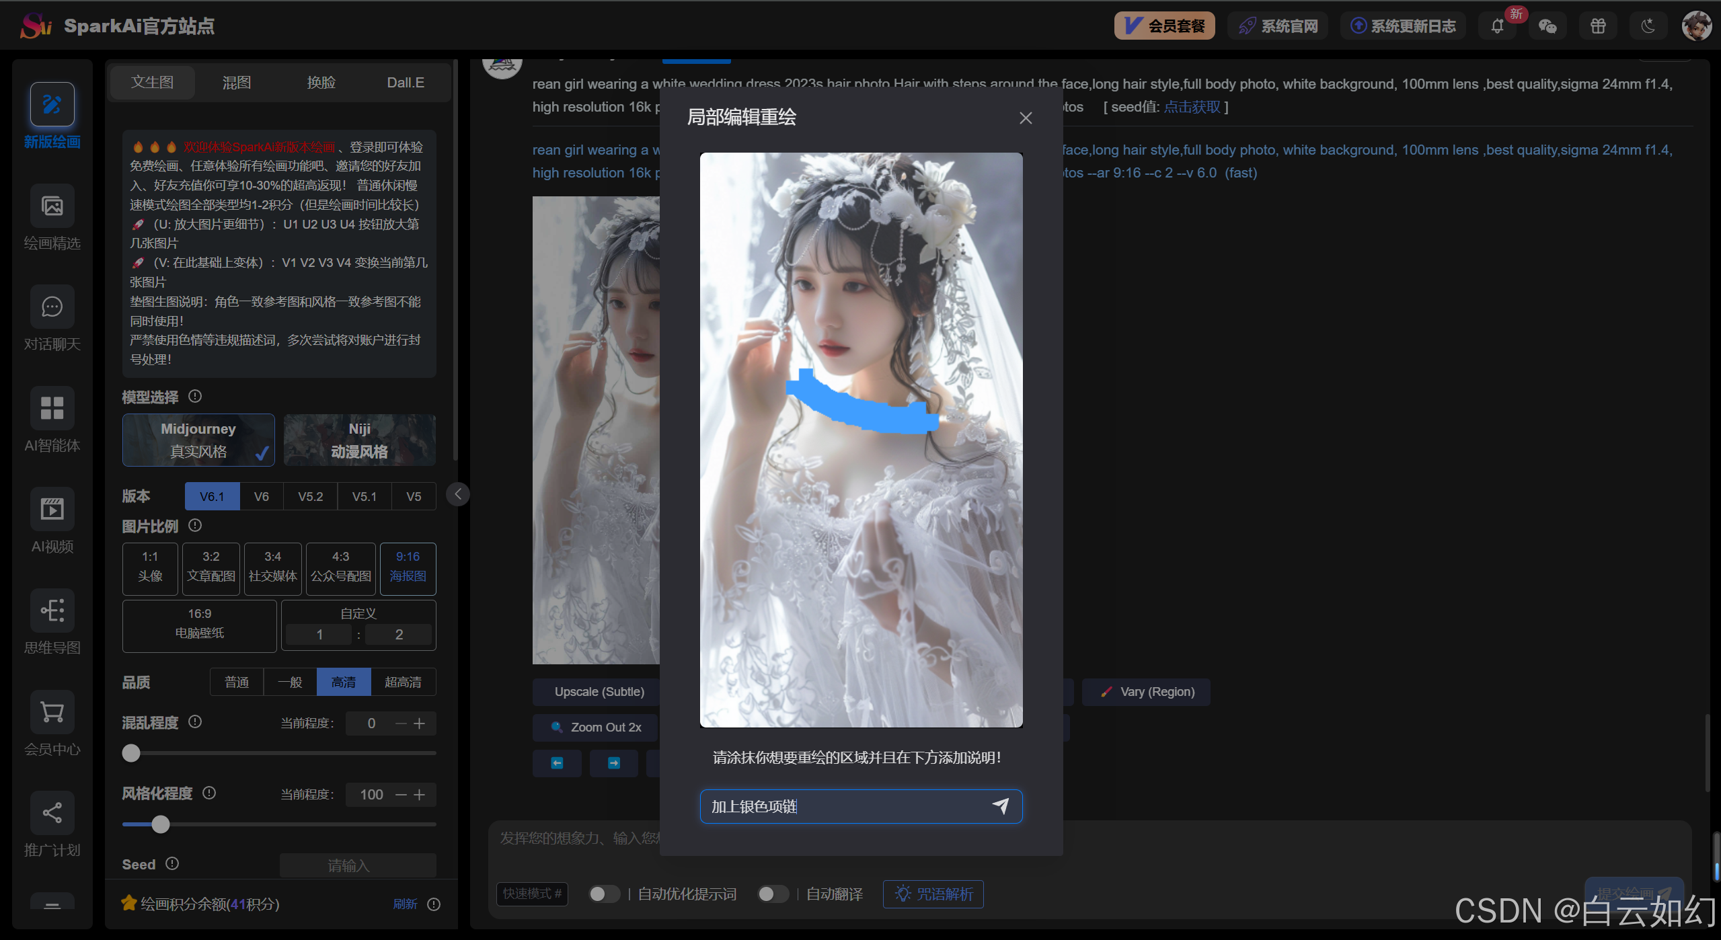
Task: Expand info tooltip next to 模型选择
Action: pyautogui.click(x=195, y=396)
